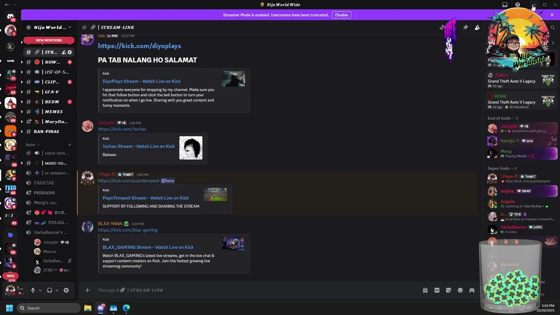Open the apps game controller icon
Image resolution: width=560 pixels, height=315 pixels.
(x=472, y=290)
